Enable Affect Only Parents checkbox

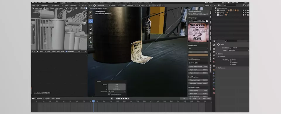230,64
